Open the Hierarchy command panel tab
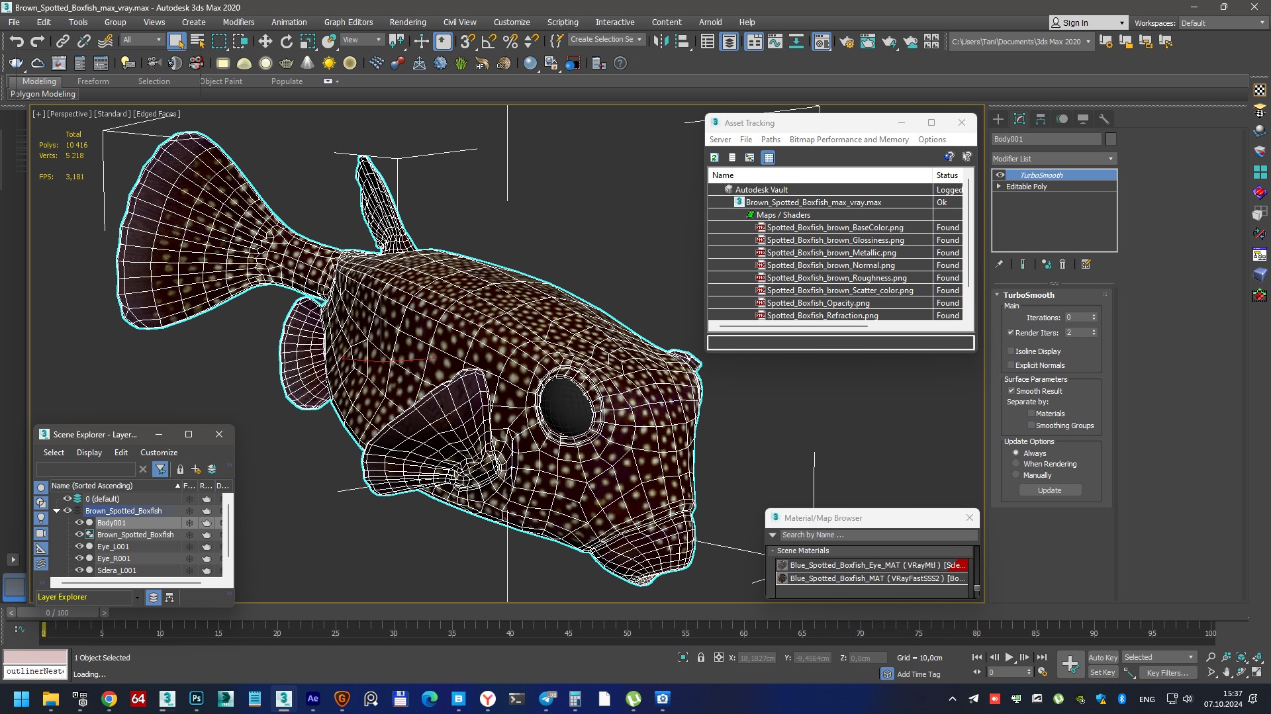1271x714 pixels. pos(1041,119)
